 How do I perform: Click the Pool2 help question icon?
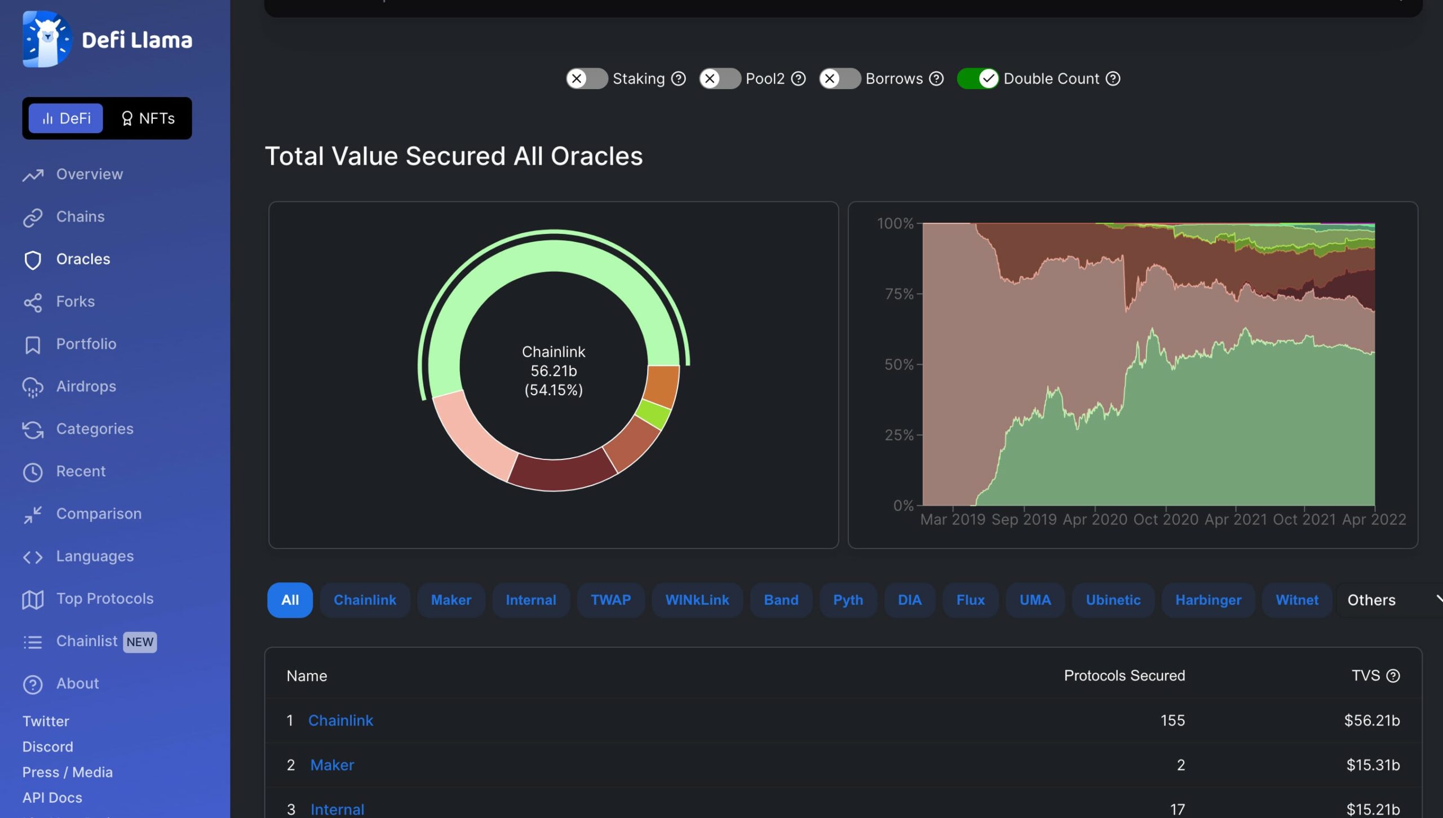(798, 78)
